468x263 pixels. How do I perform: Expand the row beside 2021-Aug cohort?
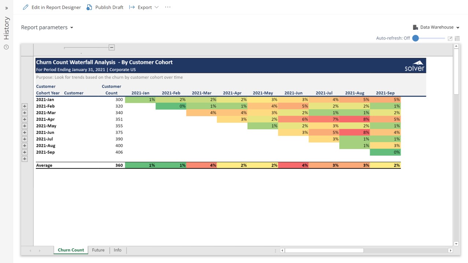(25, 146)
